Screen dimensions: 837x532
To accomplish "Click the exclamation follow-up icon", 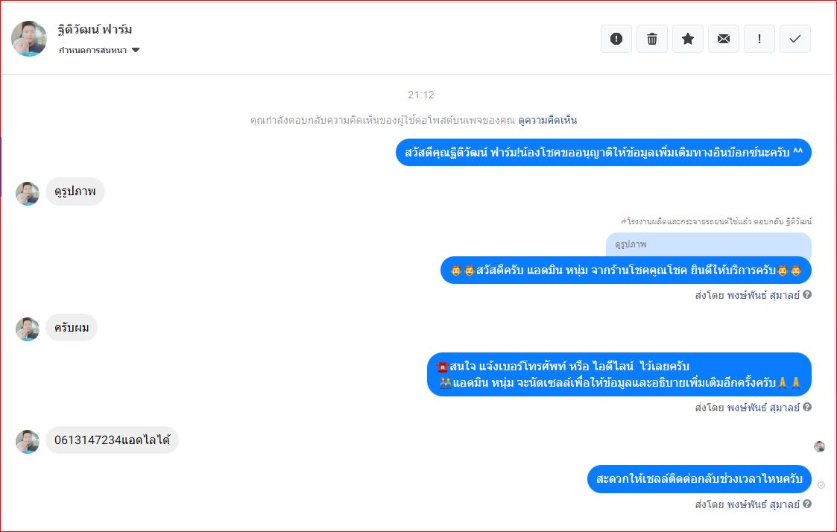I will (759, 39).
